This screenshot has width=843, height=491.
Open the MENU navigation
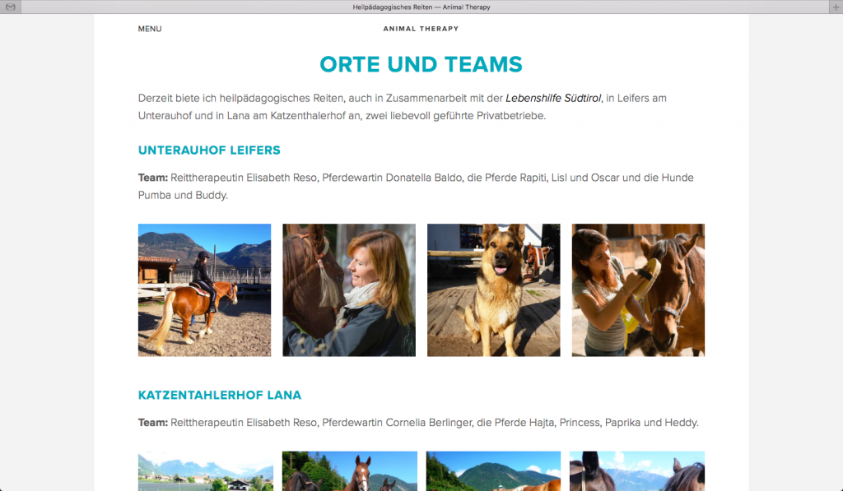click(x=150, y=29)
